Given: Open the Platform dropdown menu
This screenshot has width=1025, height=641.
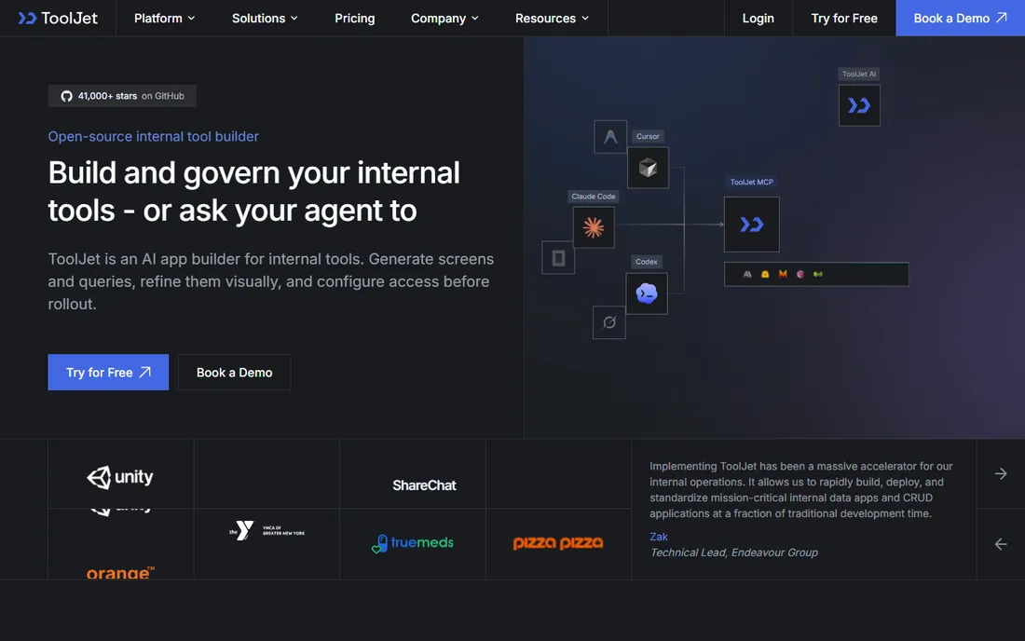Looking at the screenshot, I should tap(164, 19).
